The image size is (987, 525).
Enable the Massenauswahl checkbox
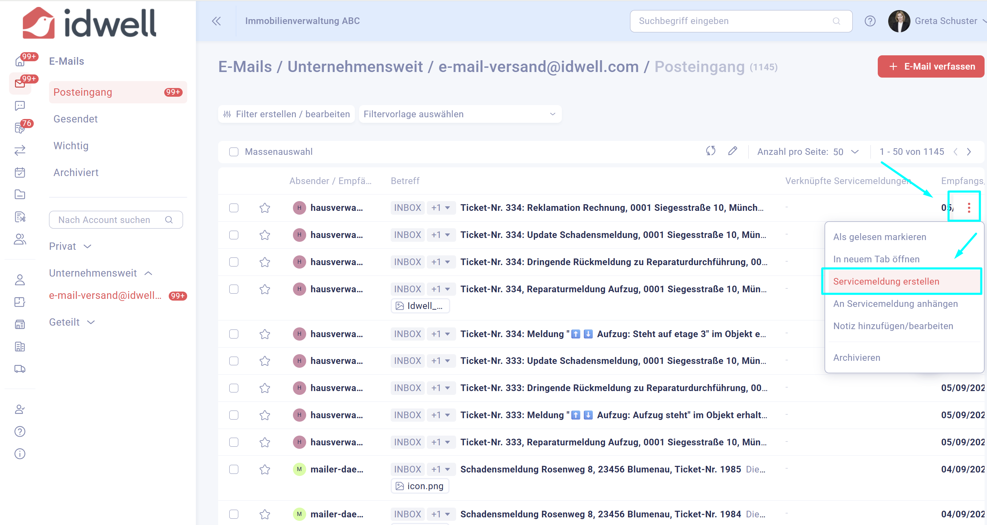pos(234,152)
